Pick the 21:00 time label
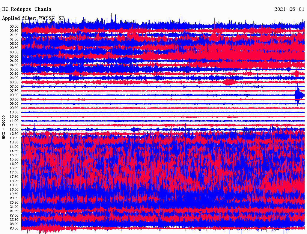Screen dimensions: 307x234 14,207
